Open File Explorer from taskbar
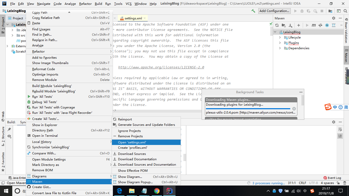This screenshot has height=196, width=349. [132, 191]
